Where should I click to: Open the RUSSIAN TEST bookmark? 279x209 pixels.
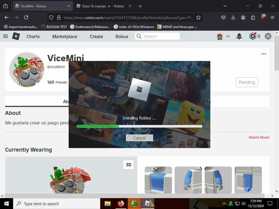(54, 27)
